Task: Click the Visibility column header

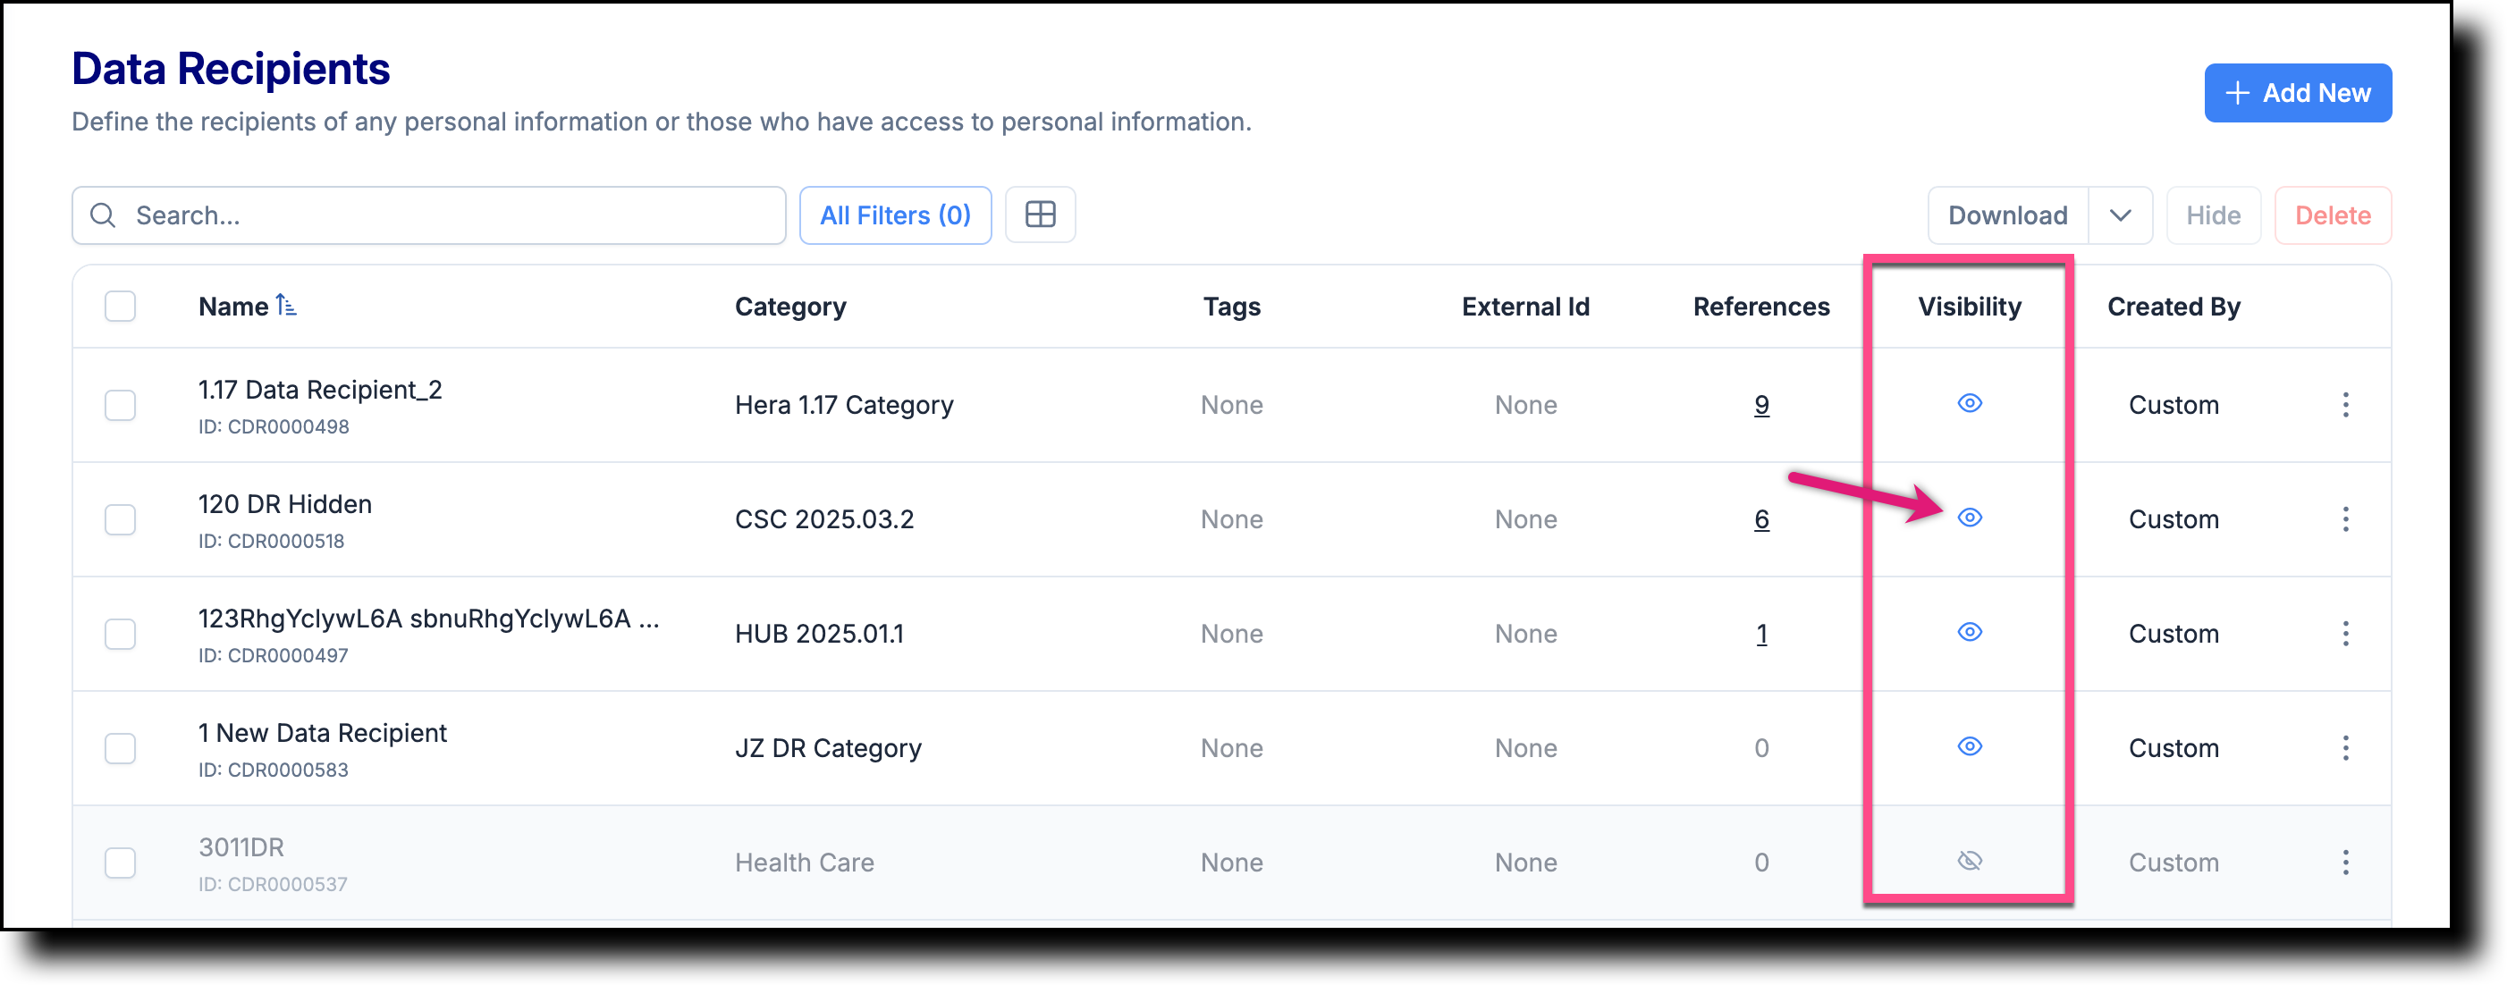Action: [1969, 307]
